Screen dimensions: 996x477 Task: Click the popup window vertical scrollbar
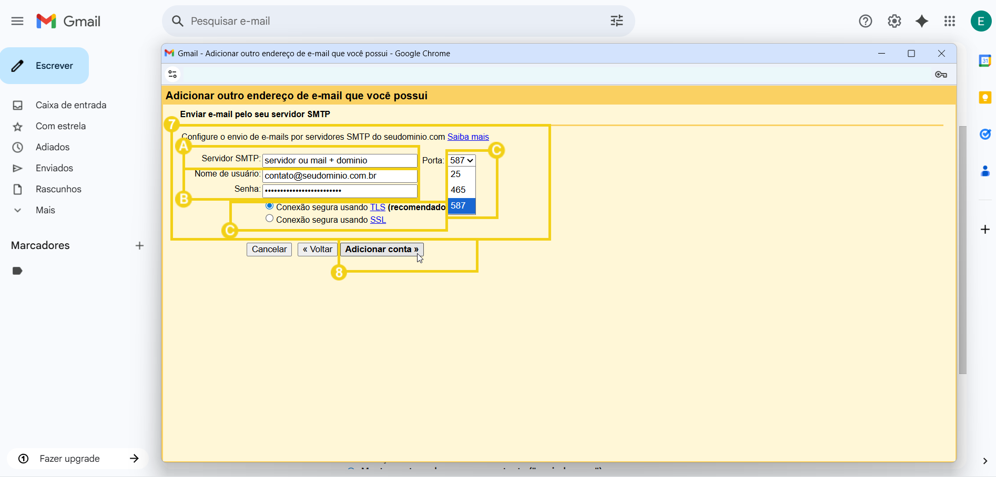pos(963,250)
